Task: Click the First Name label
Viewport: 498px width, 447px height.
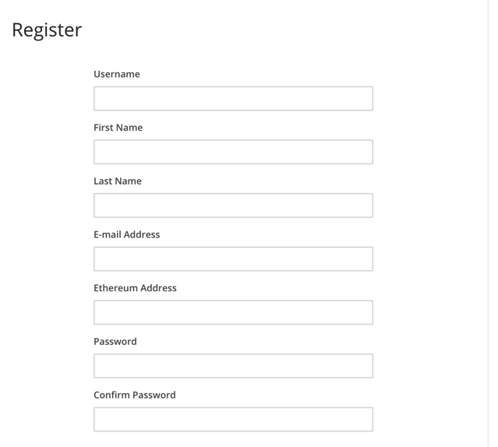Action: (x=118, y=128)
